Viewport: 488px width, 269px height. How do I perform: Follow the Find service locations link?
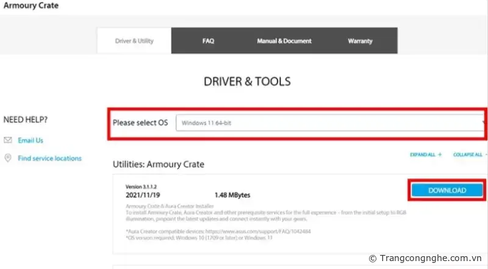click(x=49, y=158)
